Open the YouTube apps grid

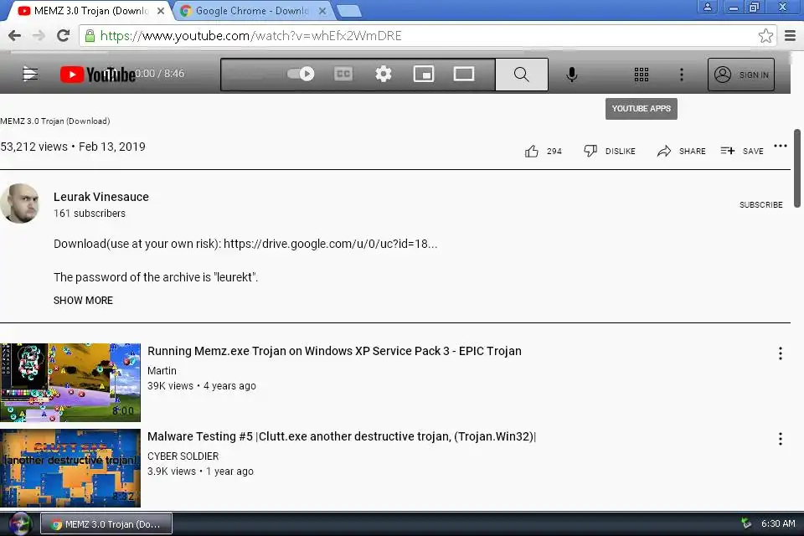[x=641, y=75]
